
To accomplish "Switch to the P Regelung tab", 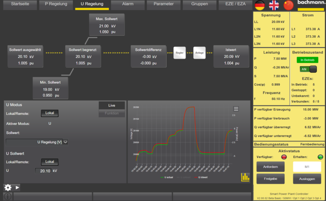I will (x=56, y=3).
